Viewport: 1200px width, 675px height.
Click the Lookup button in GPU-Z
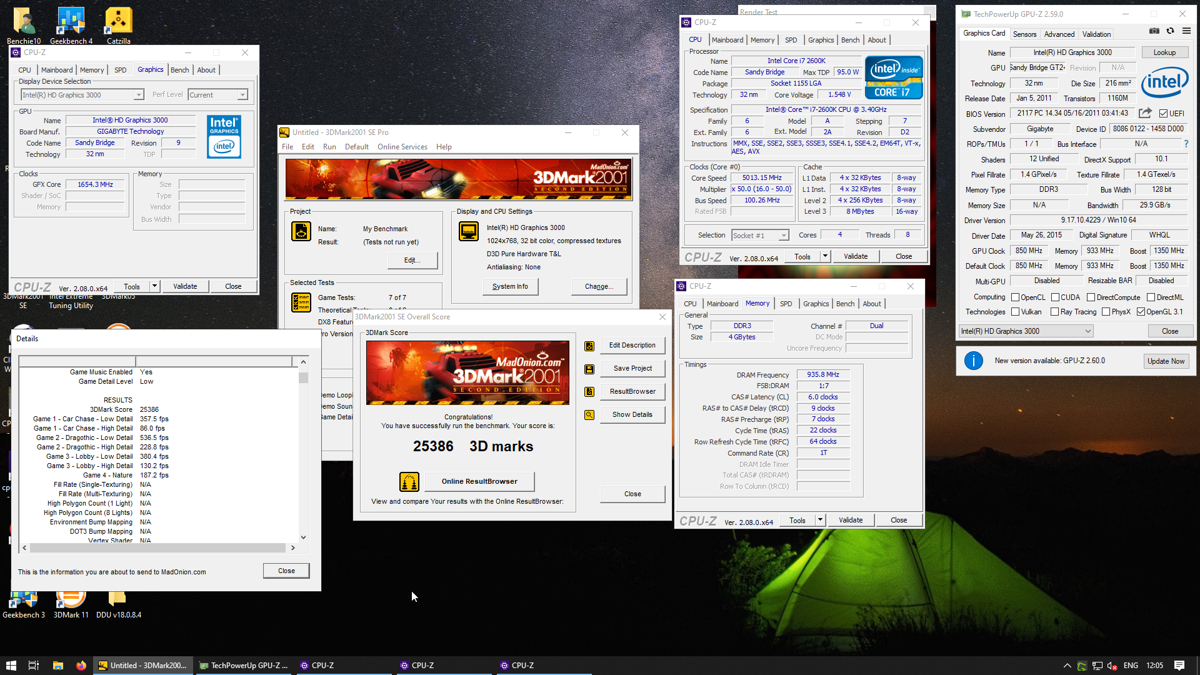point(1164,52)
